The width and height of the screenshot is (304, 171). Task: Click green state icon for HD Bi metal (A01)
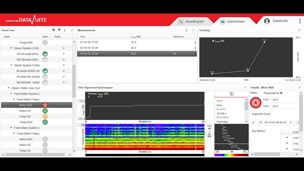point(45,54)
